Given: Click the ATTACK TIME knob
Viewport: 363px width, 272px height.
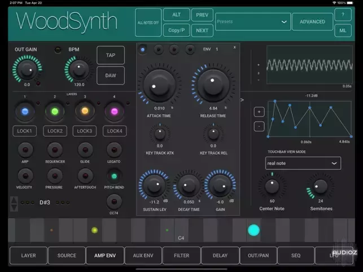Looking at the screenshot, I should tap(159, 85).
